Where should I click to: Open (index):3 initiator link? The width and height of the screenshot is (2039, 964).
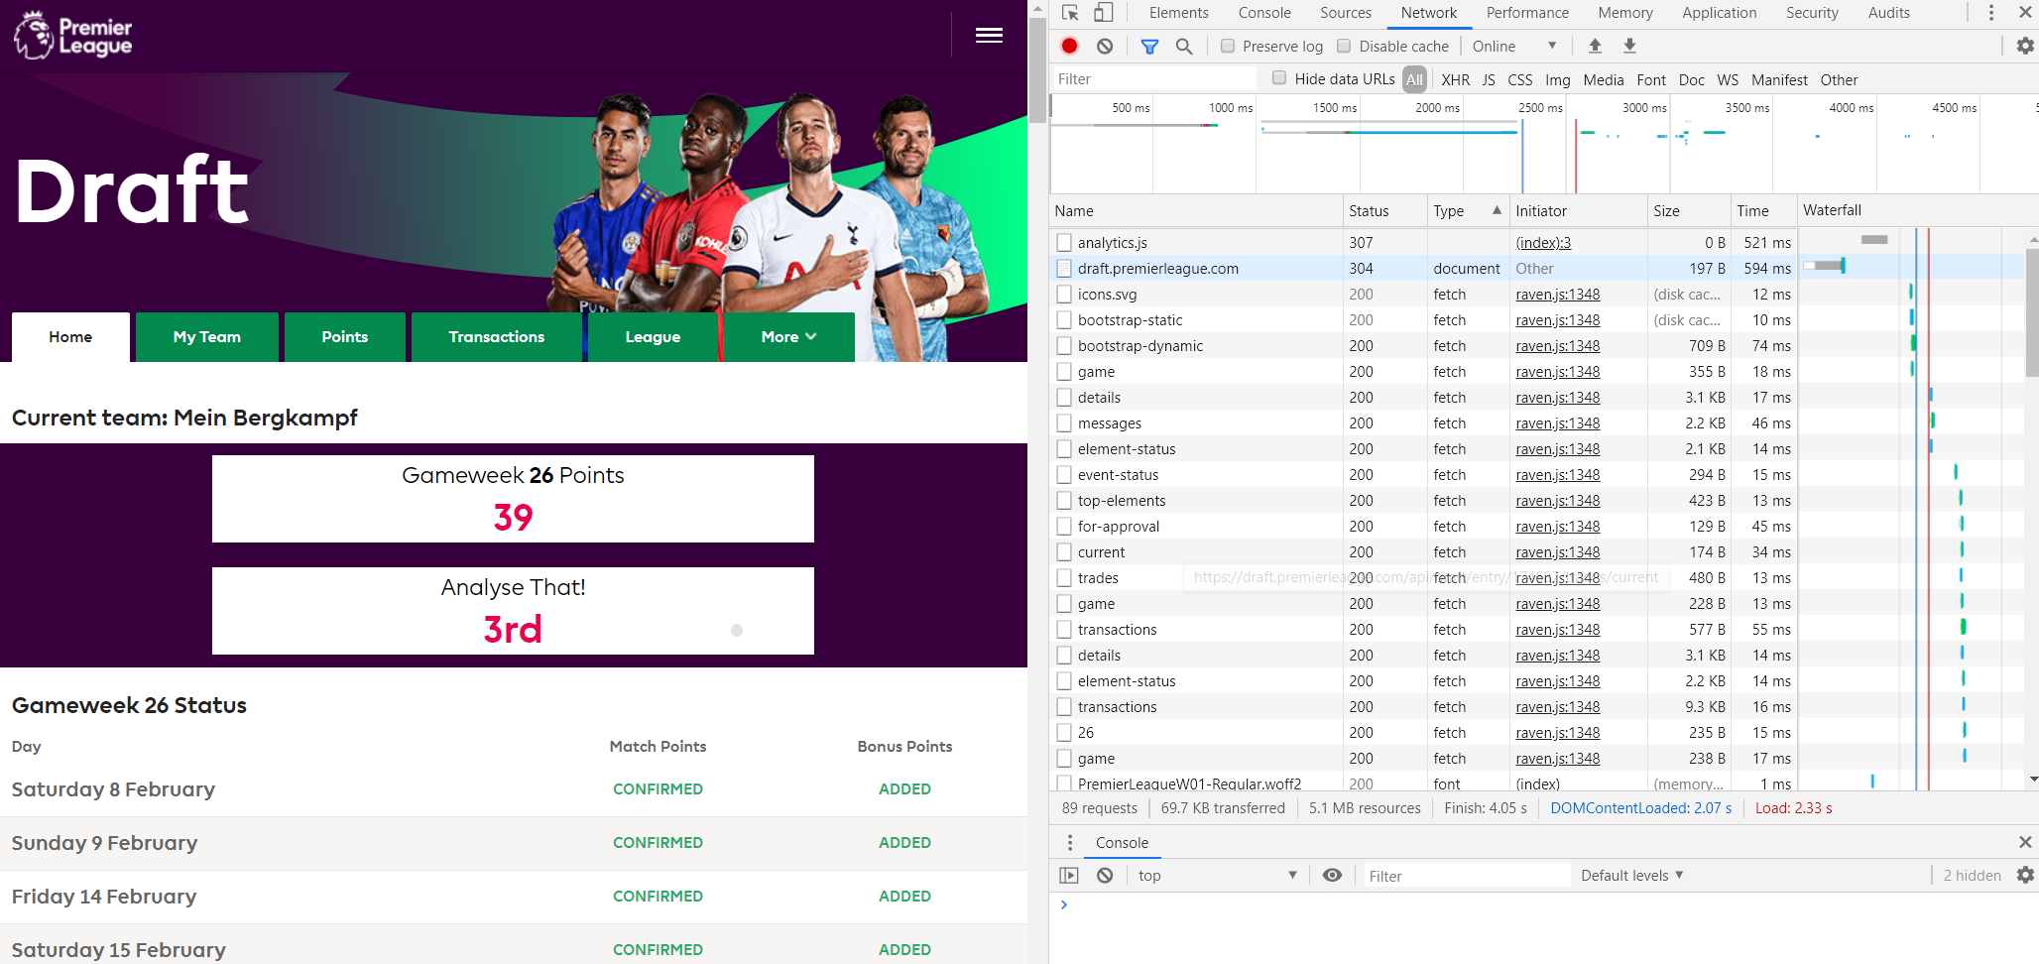point(1543,242)
